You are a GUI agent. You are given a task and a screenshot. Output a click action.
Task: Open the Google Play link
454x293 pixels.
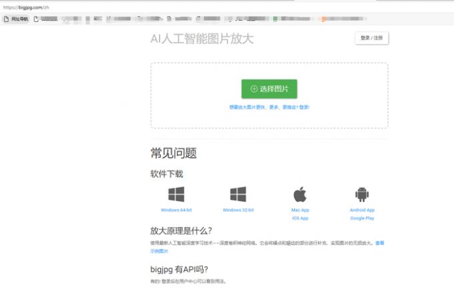click(362, 218)
